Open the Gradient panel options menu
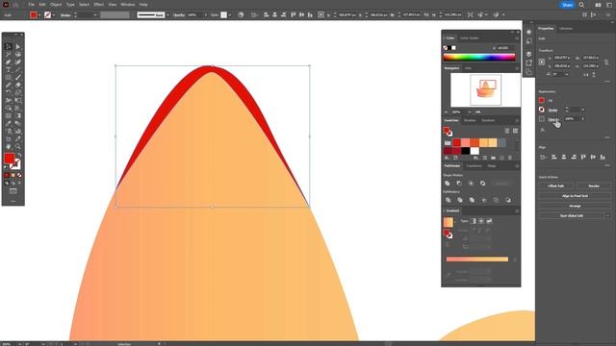This screenshot has width=616, height=346. (x=517, y=211)
